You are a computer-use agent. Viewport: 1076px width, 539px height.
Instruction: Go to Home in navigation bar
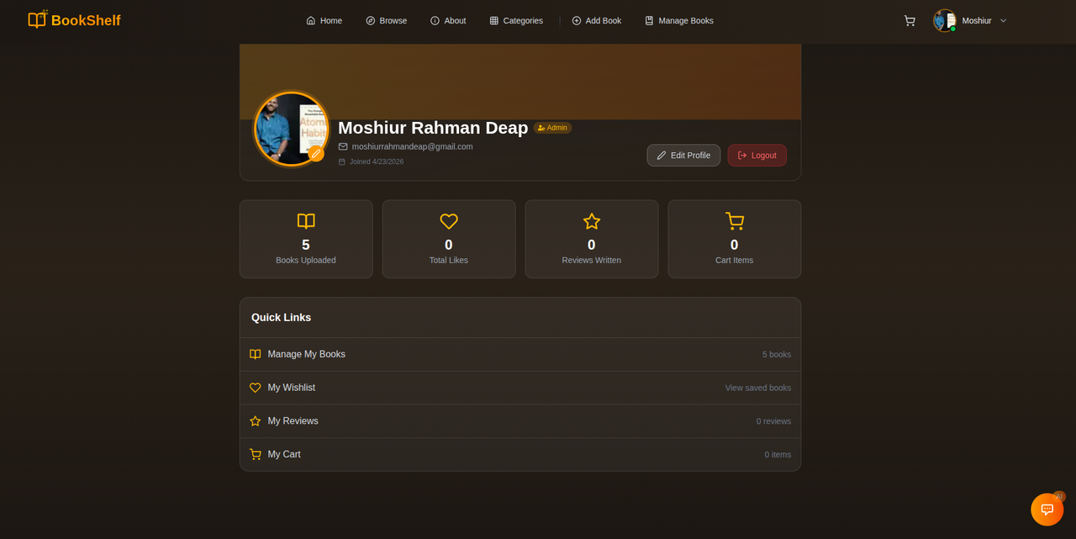pyautogui.click(x=324, y=20)
